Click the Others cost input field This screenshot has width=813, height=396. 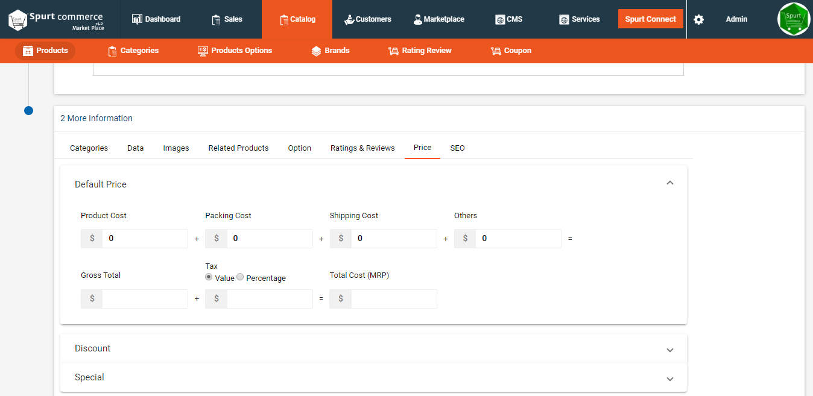click(518, 239)
